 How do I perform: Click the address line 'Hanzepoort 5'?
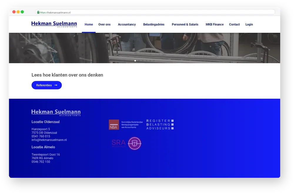coord(41,129)
